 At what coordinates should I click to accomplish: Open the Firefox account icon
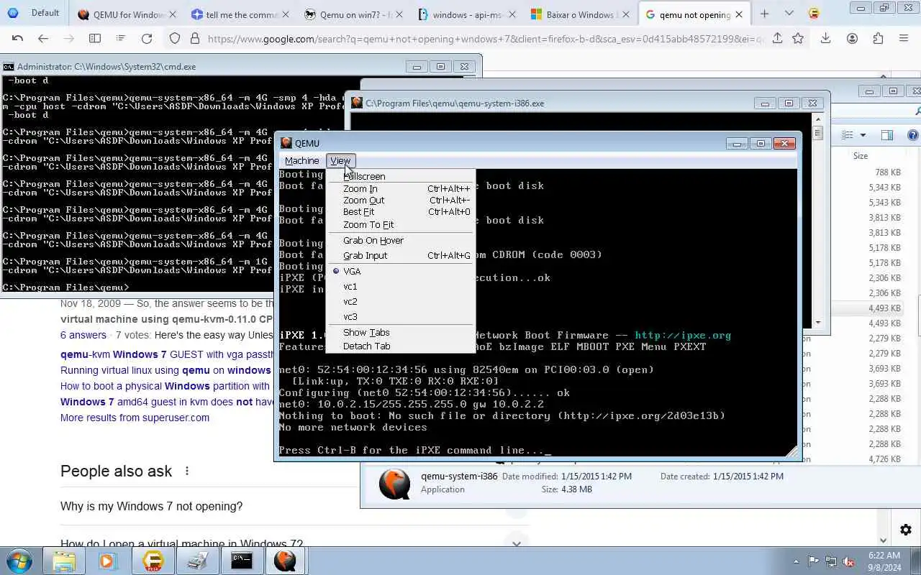[x=852, y=39]
